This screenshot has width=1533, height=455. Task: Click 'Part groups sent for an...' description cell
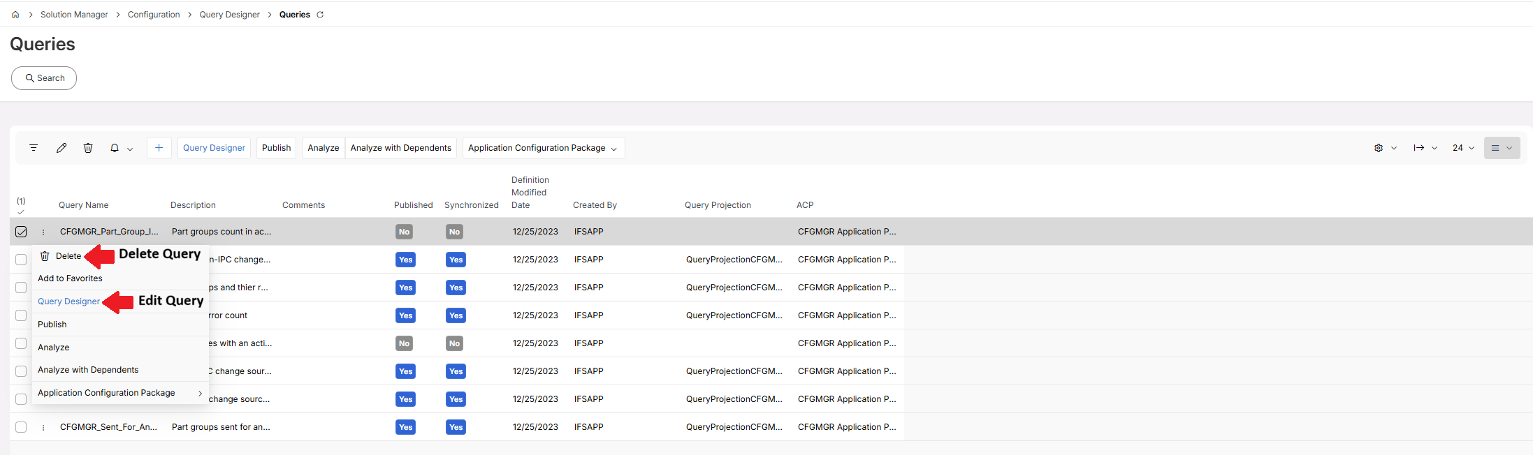pos(221,427)
